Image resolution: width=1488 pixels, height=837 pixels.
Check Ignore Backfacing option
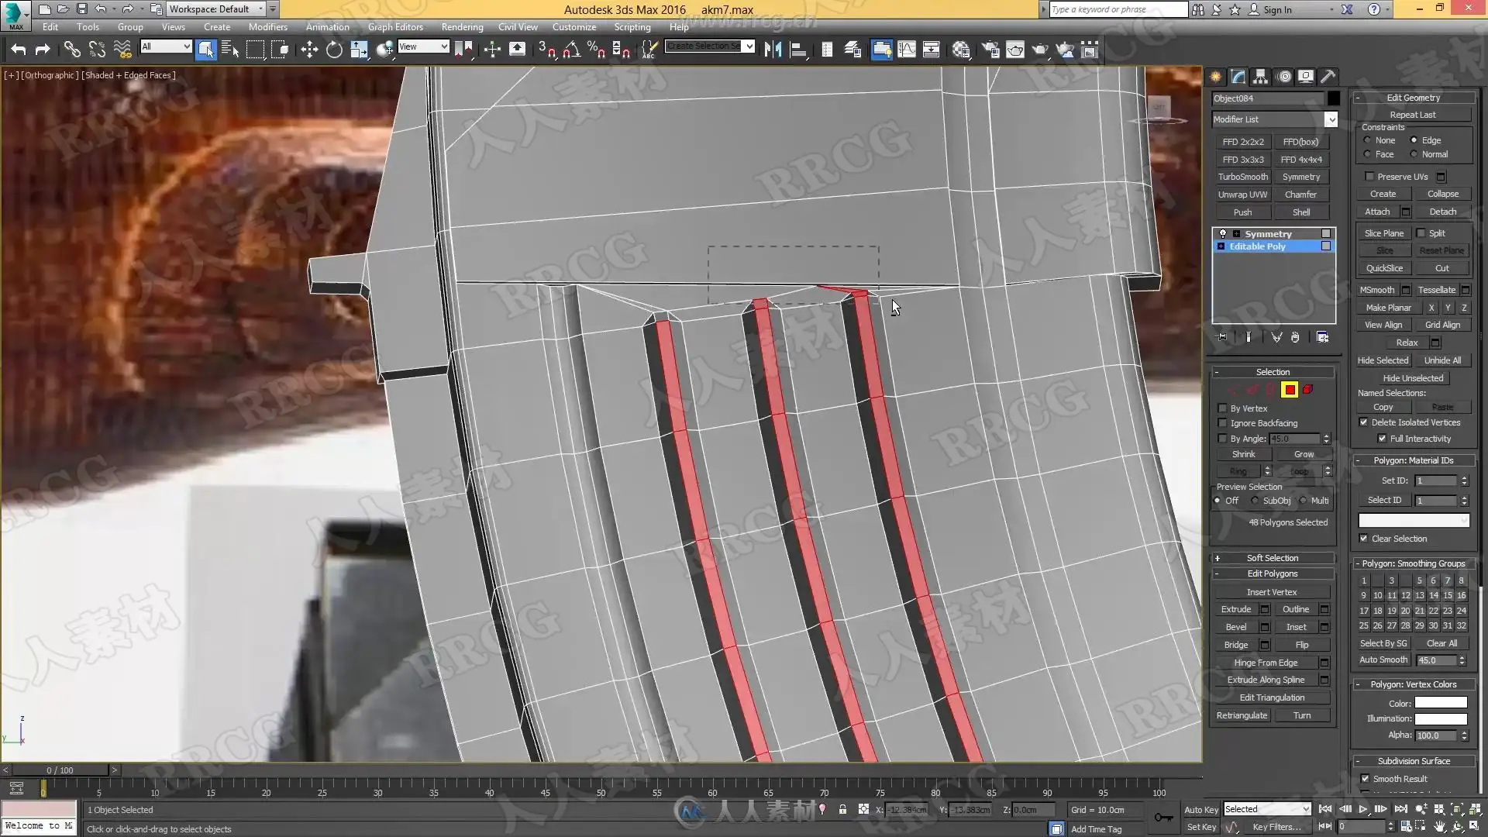point(1223,423)
